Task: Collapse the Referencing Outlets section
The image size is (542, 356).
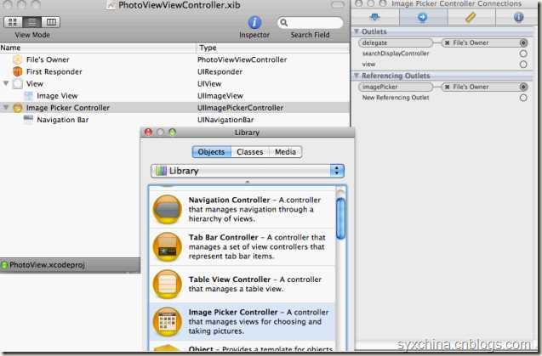Action: coord(357,76)
